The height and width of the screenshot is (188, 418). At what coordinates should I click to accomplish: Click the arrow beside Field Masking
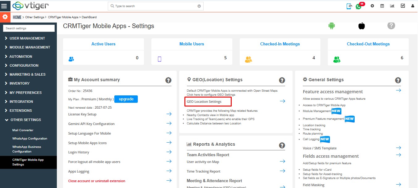coord(399,185)
